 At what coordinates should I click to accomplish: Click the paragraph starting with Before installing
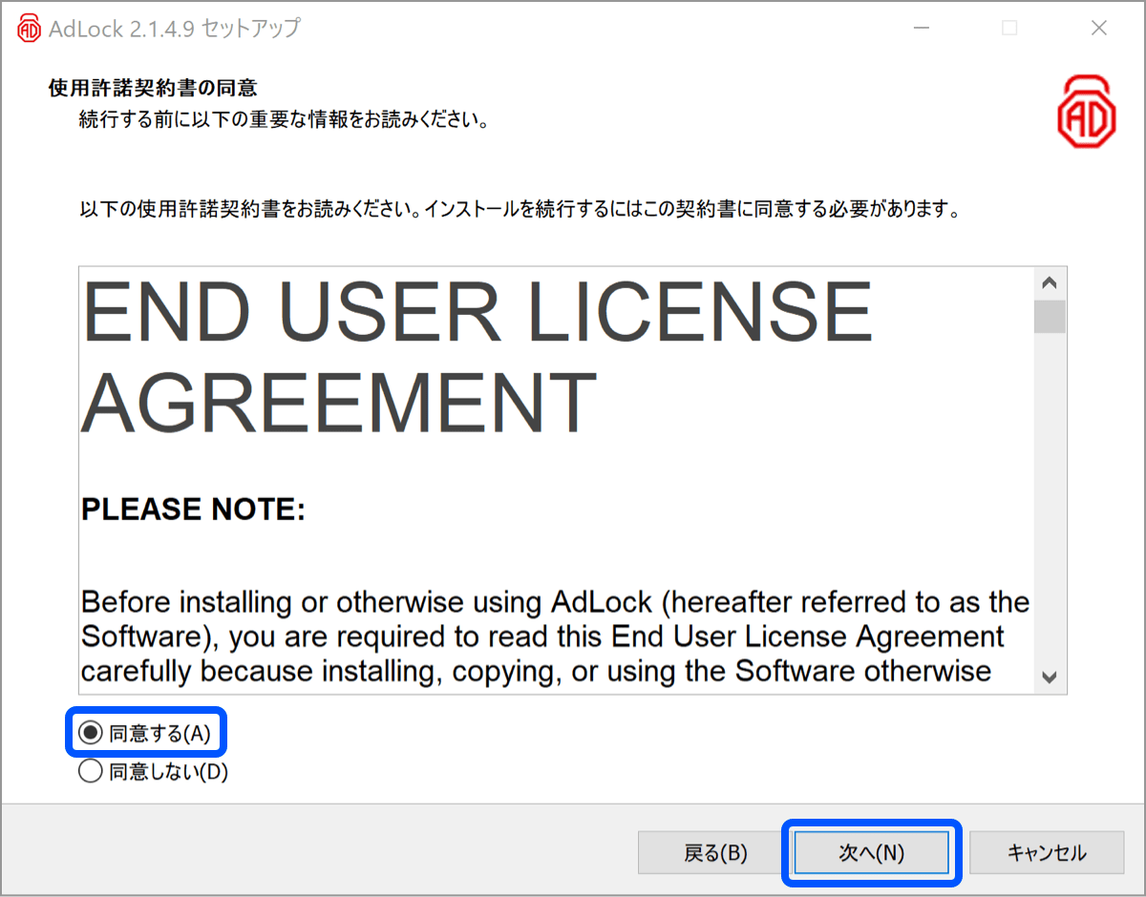tap(554, 636)
